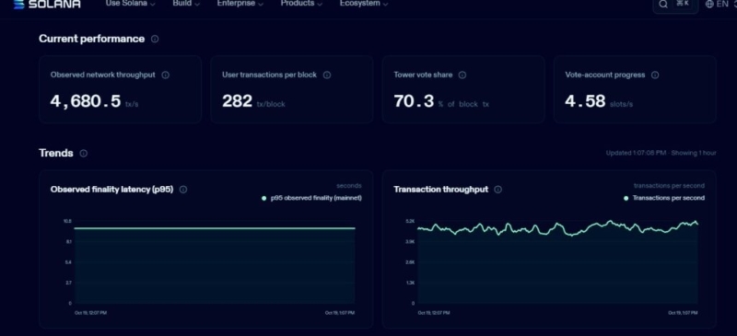Click the Current performance heading
The image size is (737, 336).
[x=91, y=39]
